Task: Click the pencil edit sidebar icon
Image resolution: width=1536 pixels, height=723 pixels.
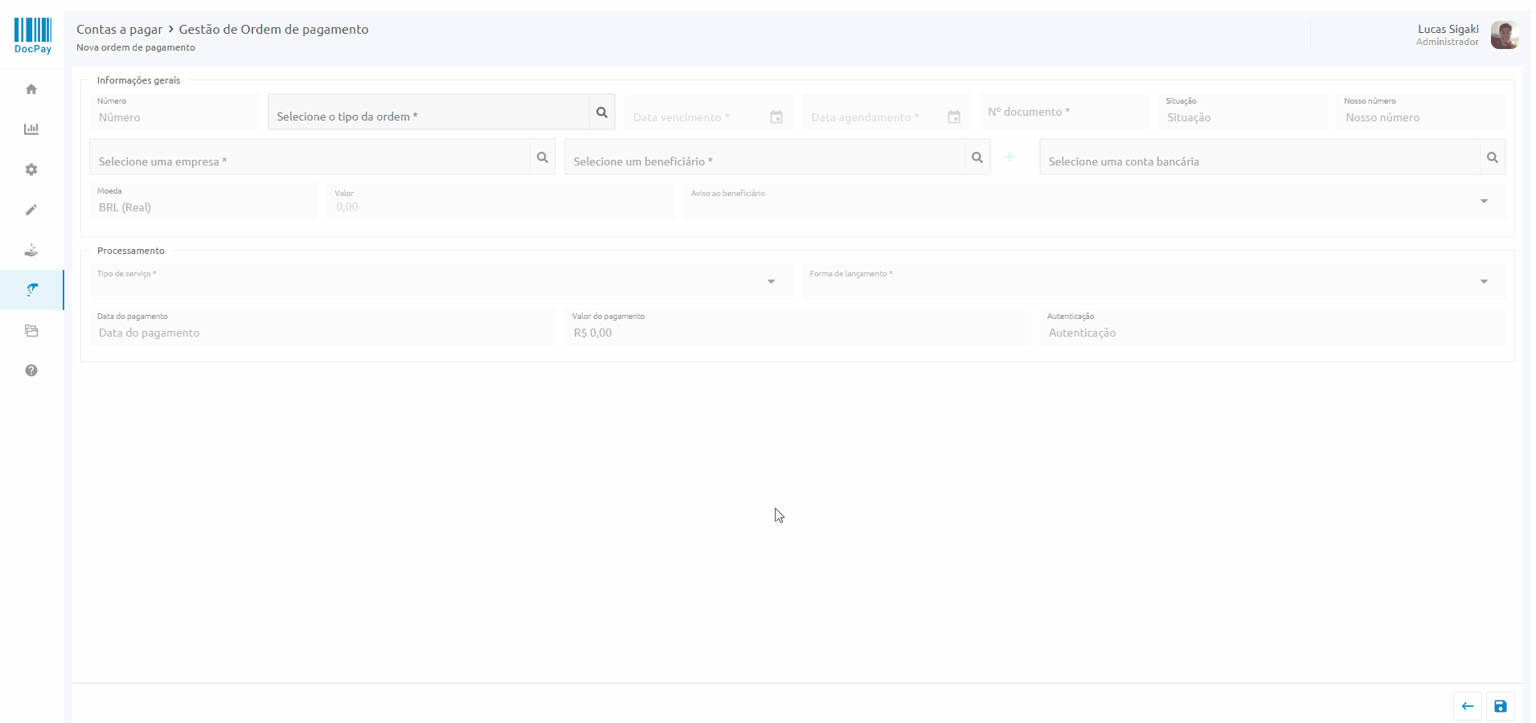Action: tap(31, 210)
